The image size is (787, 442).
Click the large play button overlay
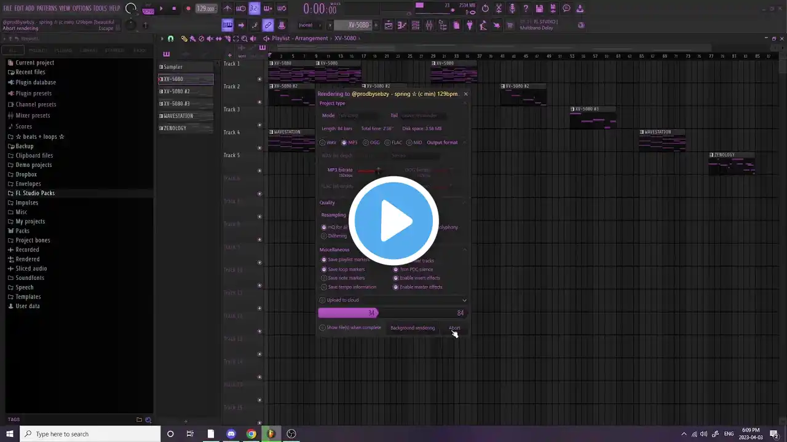pos(393,221)
